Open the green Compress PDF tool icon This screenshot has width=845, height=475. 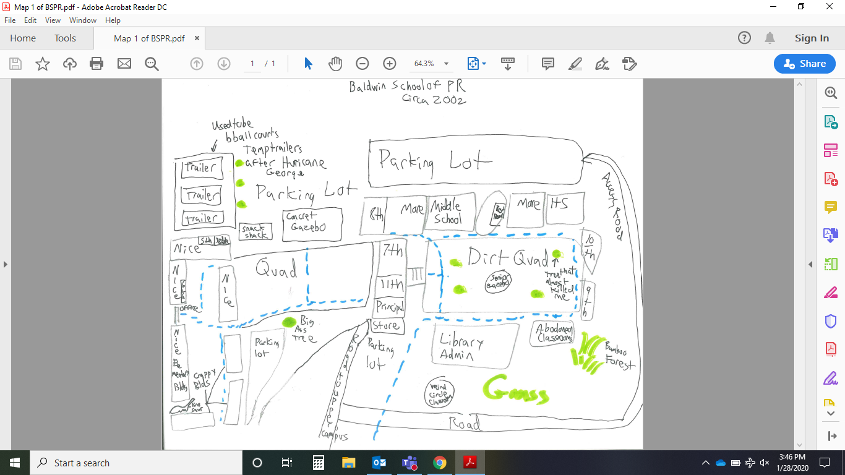(x=830, y=264)
